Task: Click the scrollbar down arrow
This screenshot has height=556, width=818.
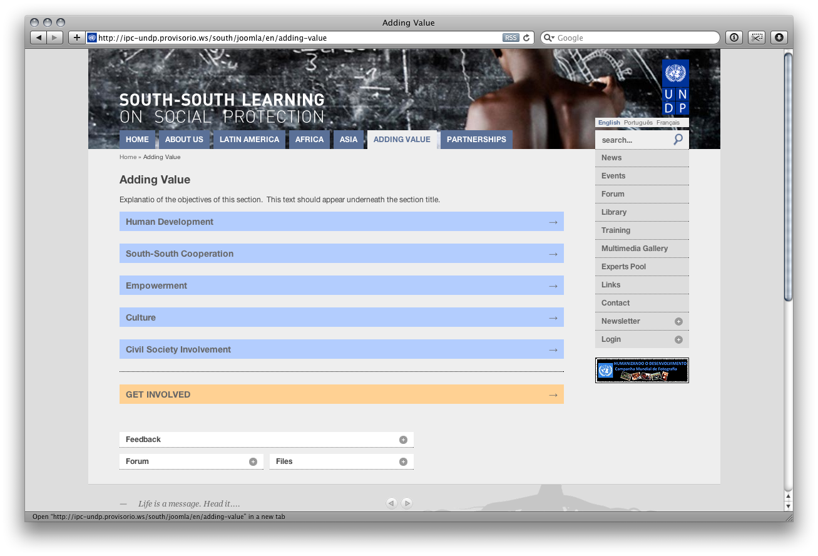Action: click(x=789, y=506)
